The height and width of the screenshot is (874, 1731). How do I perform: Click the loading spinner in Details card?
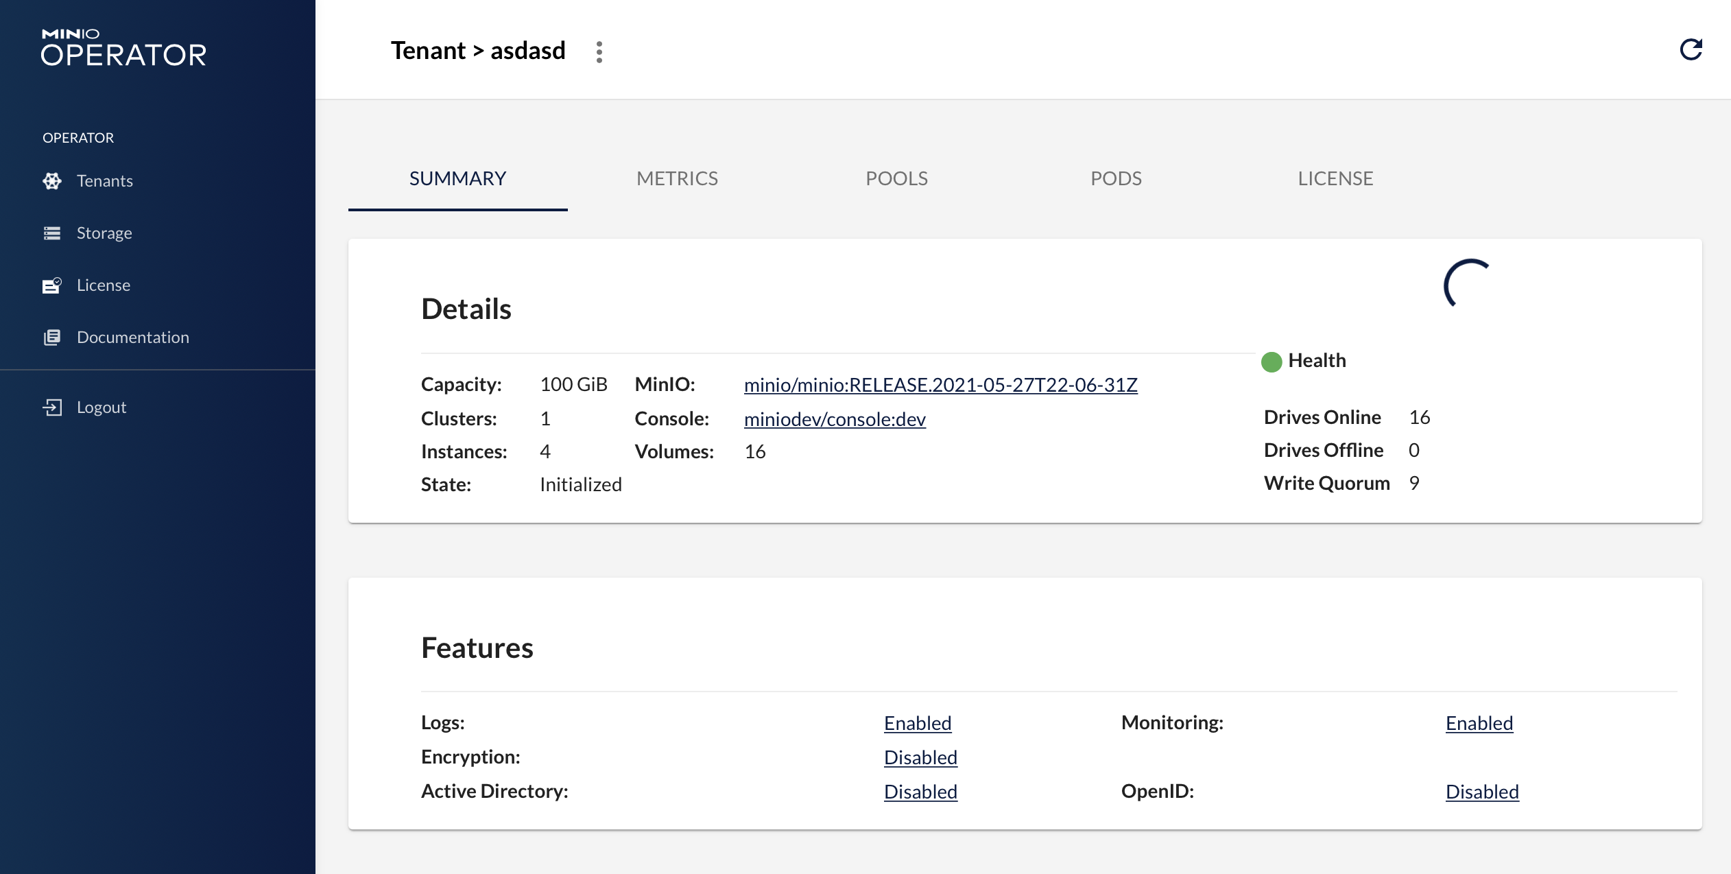tap(1468, 283)
